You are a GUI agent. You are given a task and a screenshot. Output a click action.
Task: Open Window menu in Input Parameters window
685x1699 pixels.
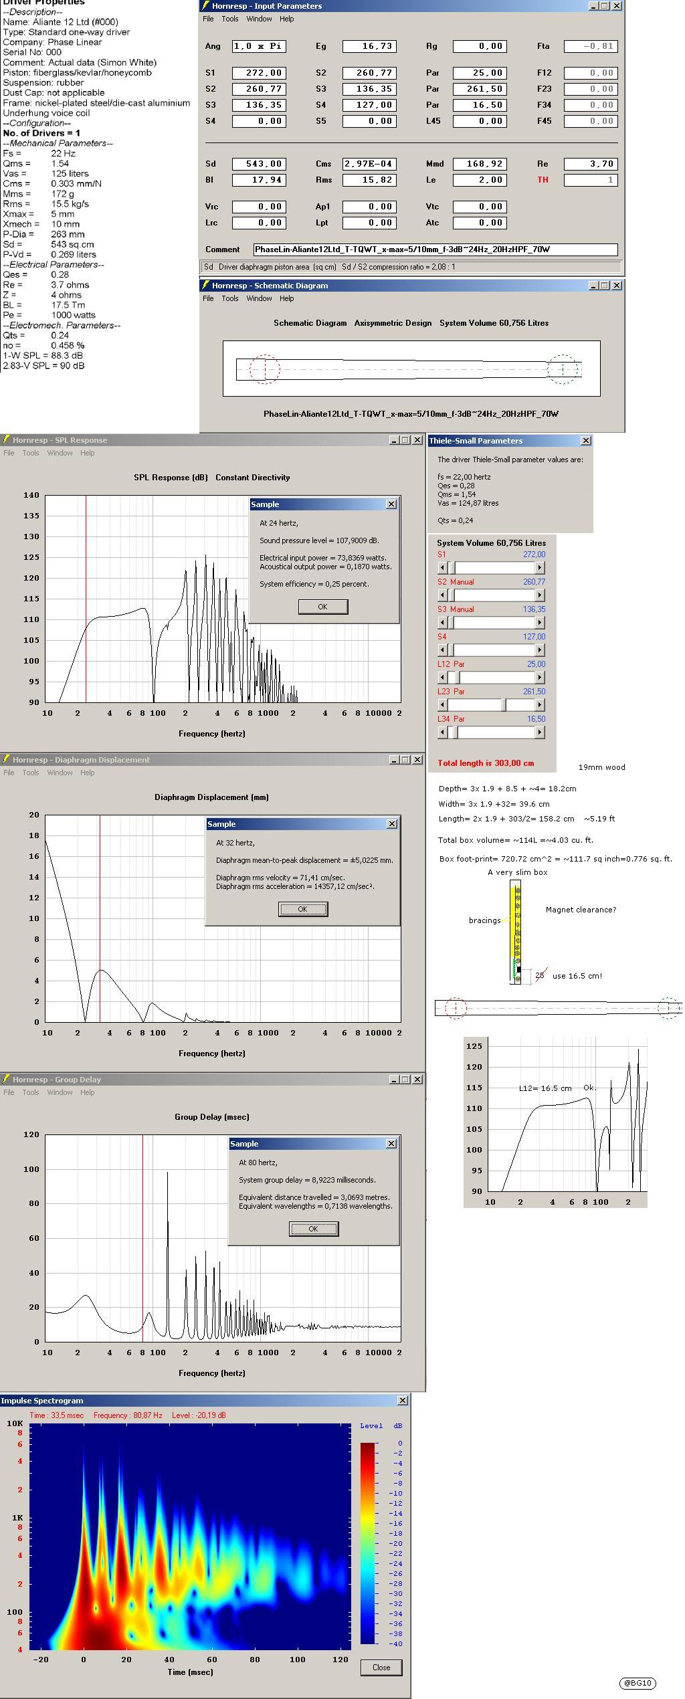click(259, 19)
